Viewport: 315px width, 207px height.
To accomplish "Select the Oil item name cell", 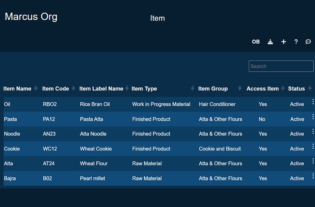I will point(7,104).
